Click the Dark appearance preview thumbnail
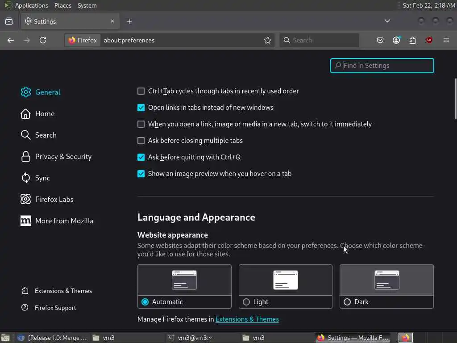This screenshot has height=343, width=457. [x=387, y=280]
